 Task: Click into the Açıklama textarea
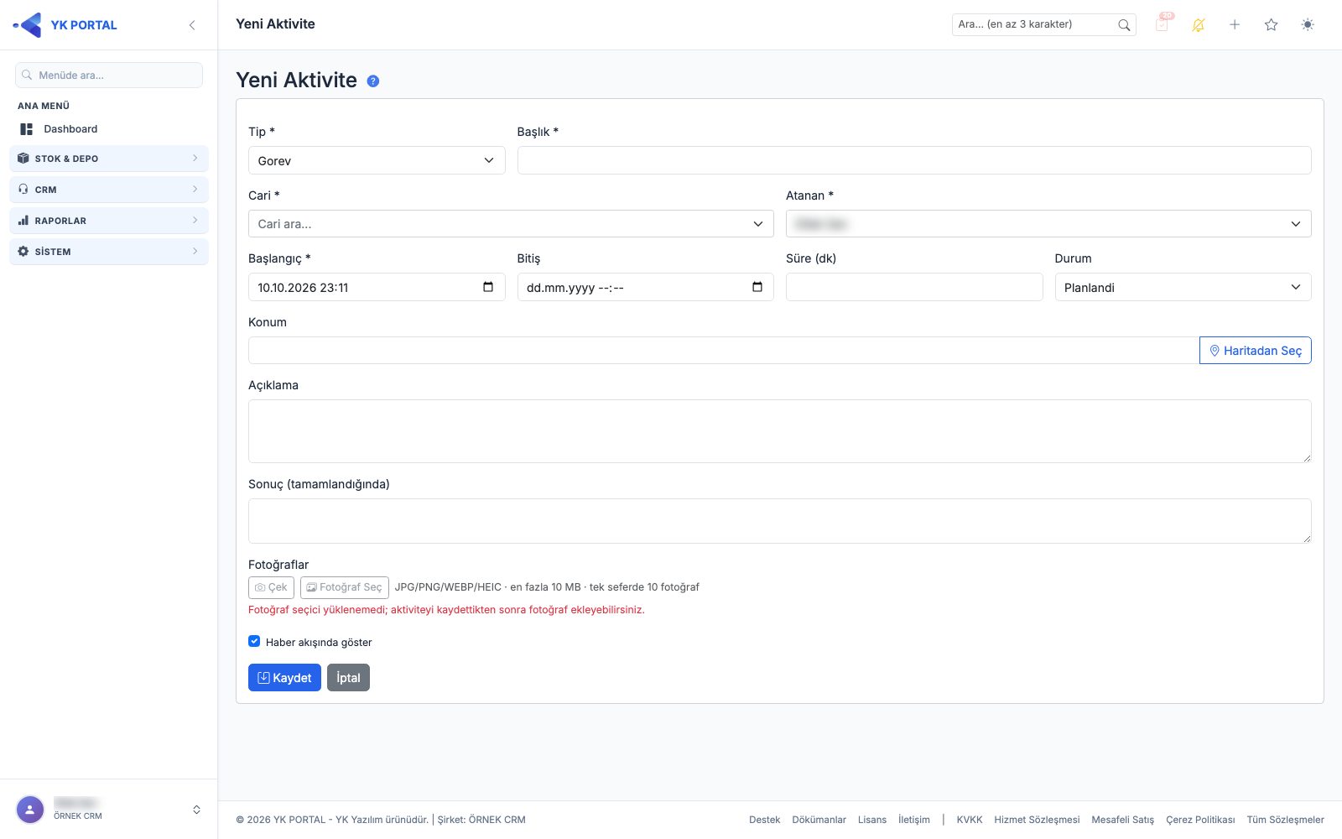[x=780, y=431]
